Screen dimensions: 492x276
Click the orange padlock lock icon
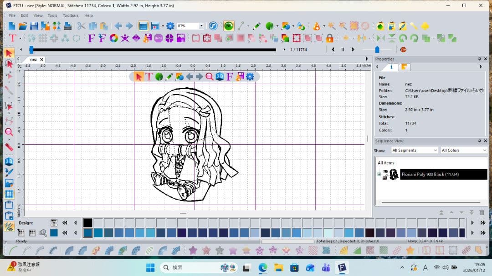pos(329,38)
